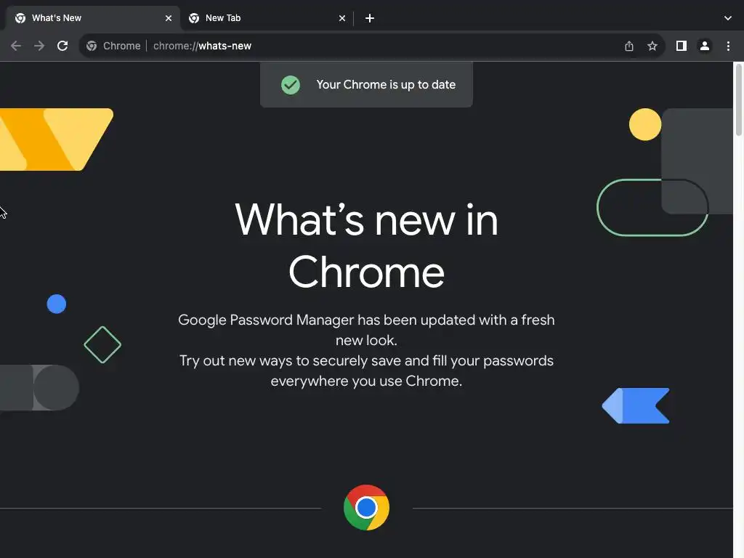Image resolution: width=744 pixels, height=558 pixels.
Task: Expand the tab search dropdown arrow
Action: coord(727,18)
